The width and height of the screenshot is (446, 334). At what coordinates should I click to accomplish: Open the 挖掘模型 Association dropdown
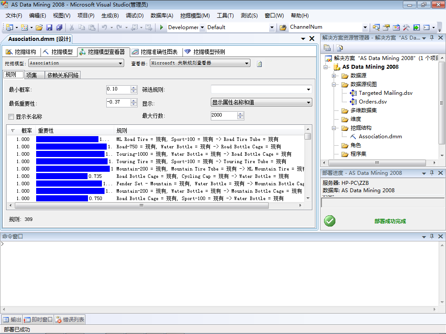121,63
